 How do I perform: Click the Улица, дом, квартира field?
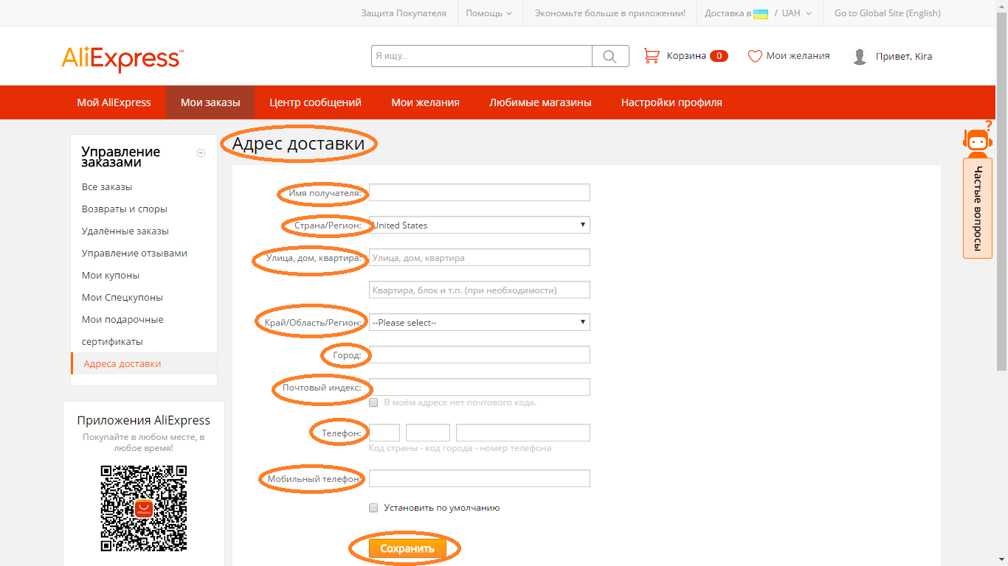click(480, 257)
